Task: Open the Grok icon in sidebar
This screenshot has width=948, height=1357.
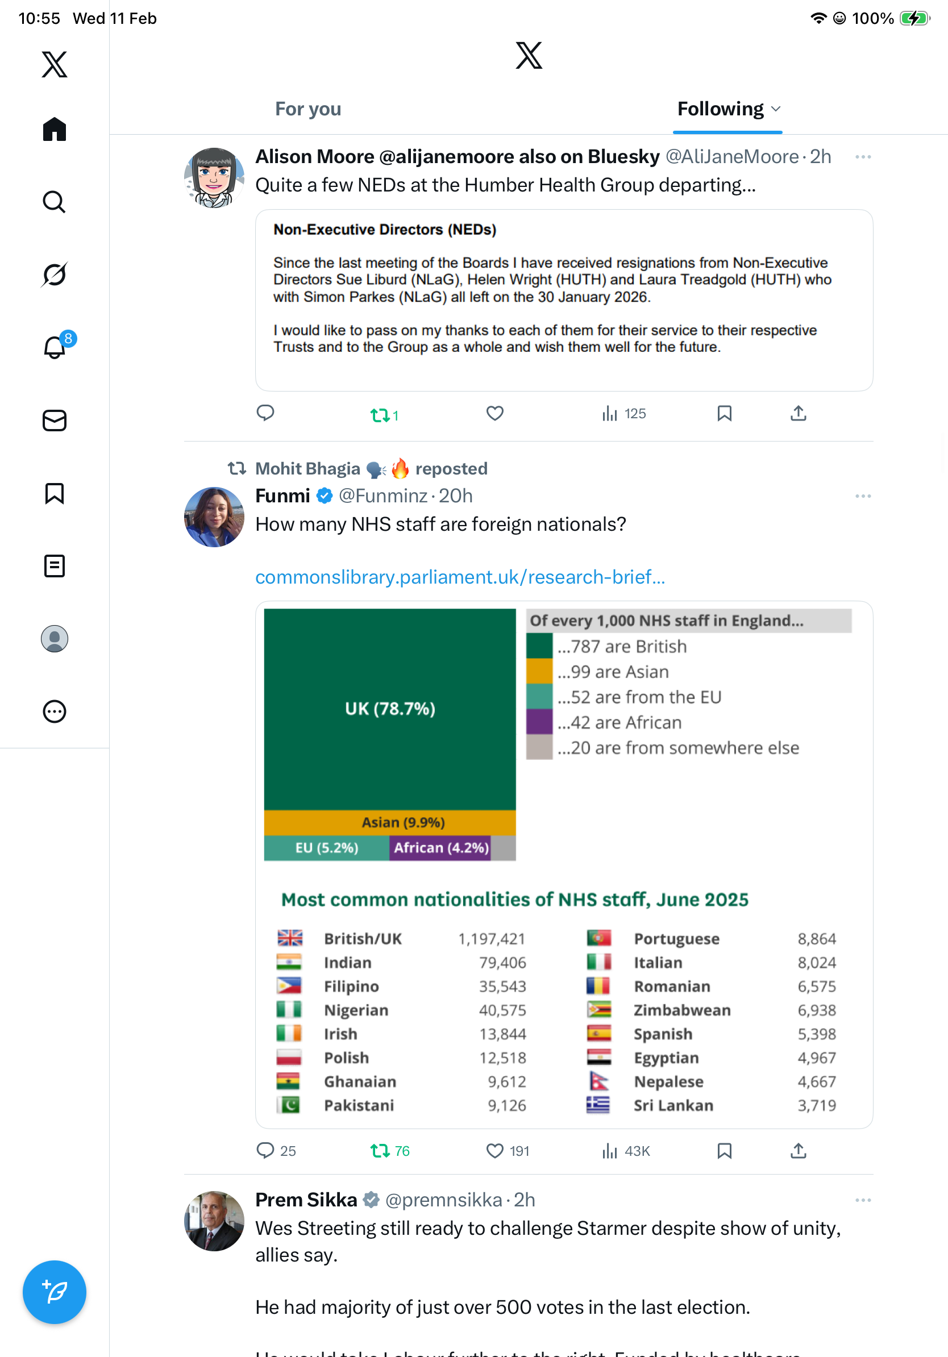Action: 55,275
